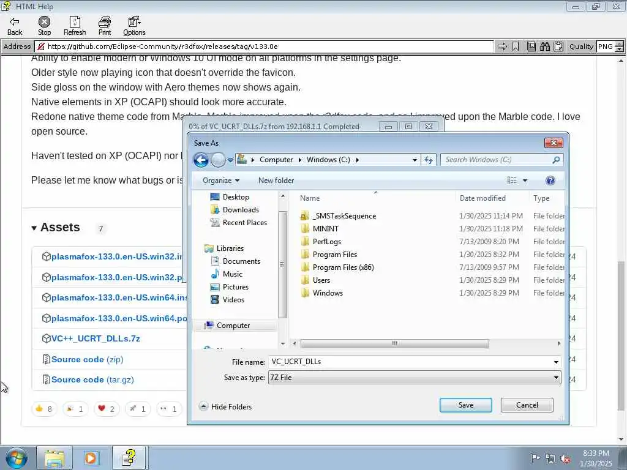This screenshot has width=627, height=470.
Task: Sort by the Name column header
Action: click(310, 198)
